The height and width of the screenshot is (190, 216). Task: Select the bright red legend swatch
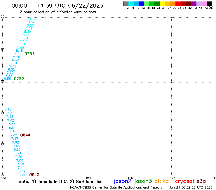pos(178,4)
